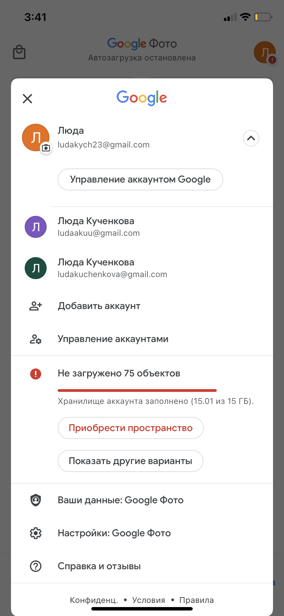284x616 pixels.
Task: Close the Google account panel
Action: click(27, 99)
